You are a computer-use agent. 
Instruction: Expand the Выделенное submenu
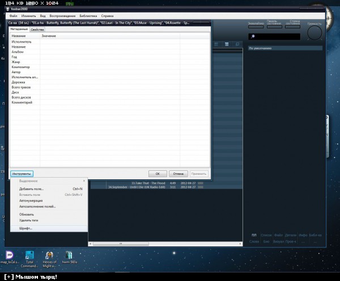coord(49,181)
